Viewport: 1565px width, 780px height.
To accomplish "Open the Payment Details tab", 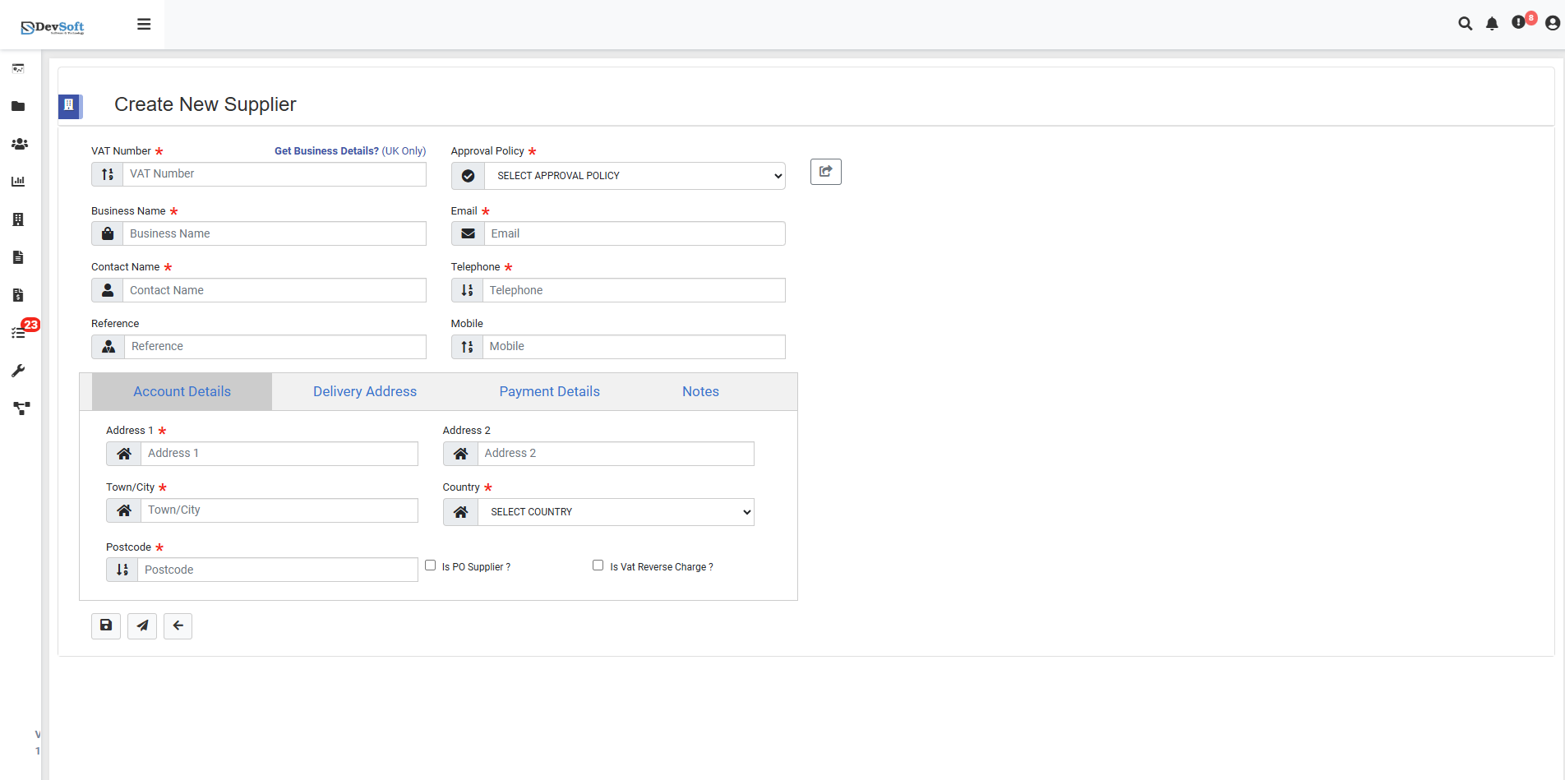I will 549,392.
